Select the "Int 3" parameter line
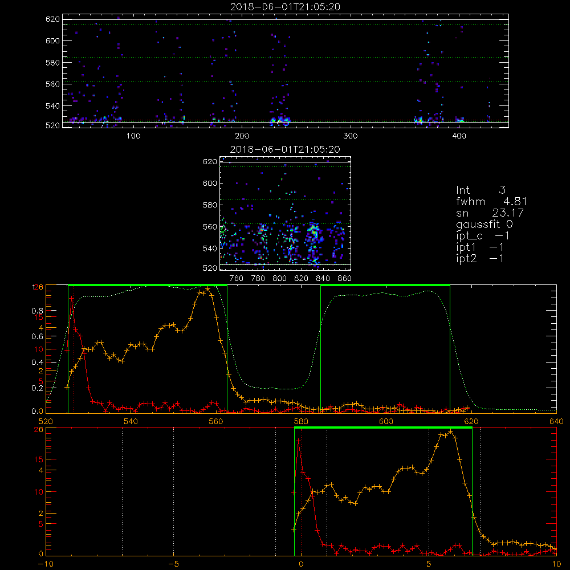The image size is (570, 570). 481,190
